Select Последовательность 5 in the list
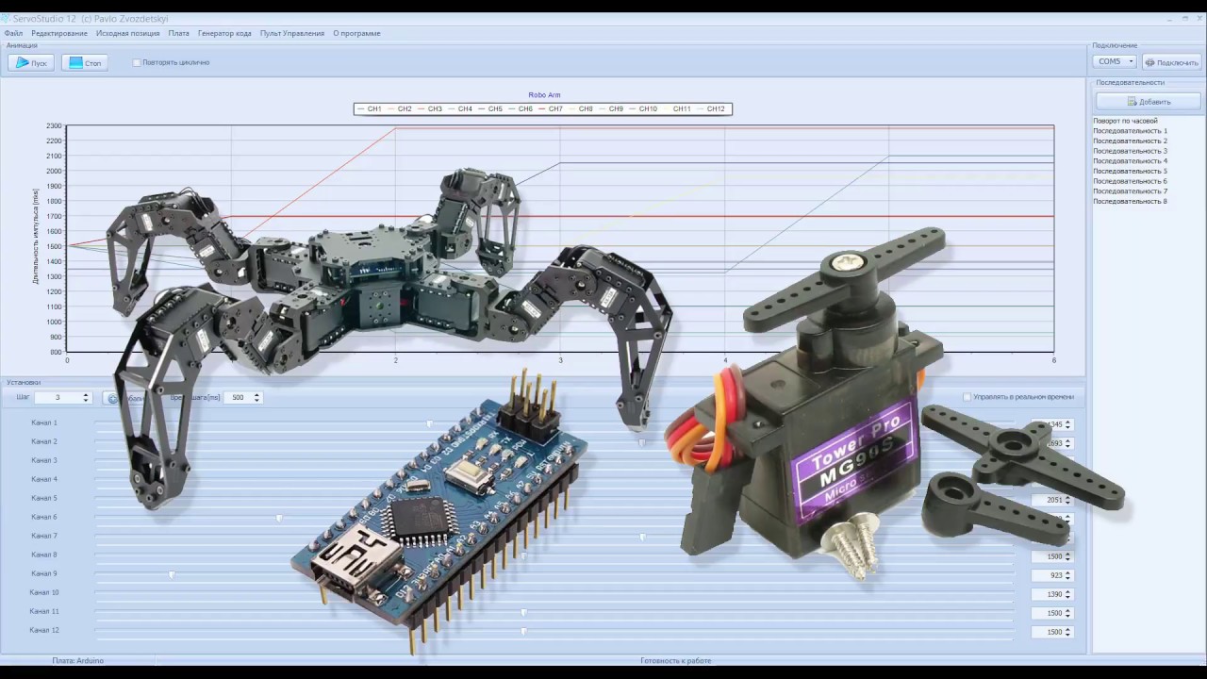This screenshot has height=679, width=1207. (x=1130, y=171)
